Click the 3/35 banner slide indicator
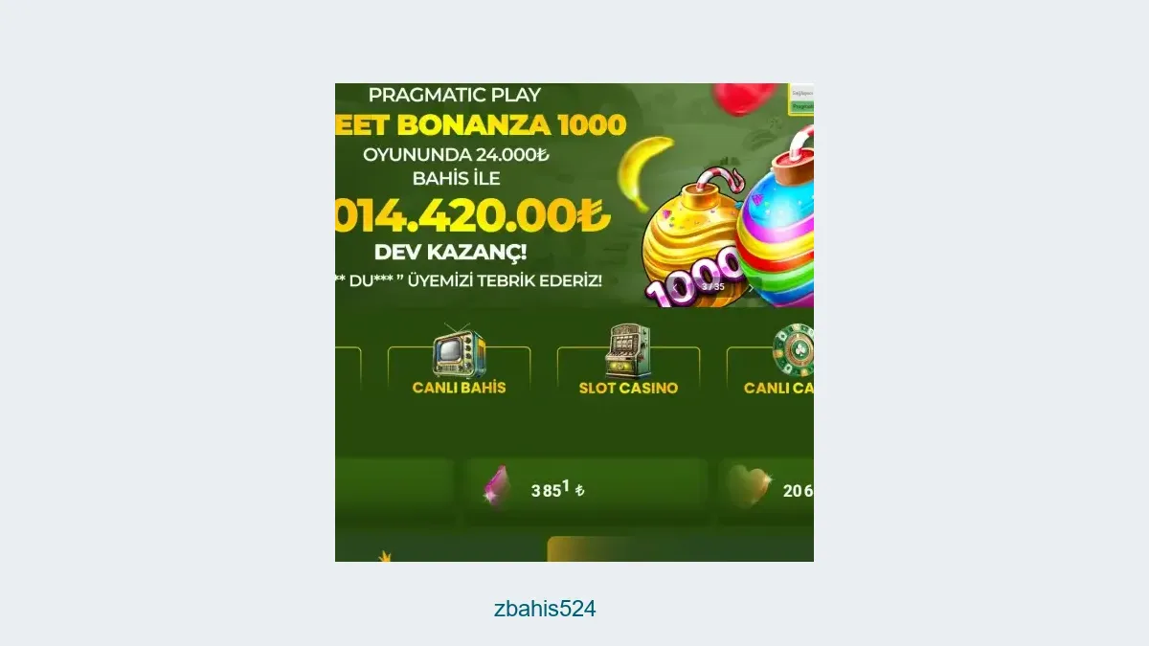 [x=712, y=286]
